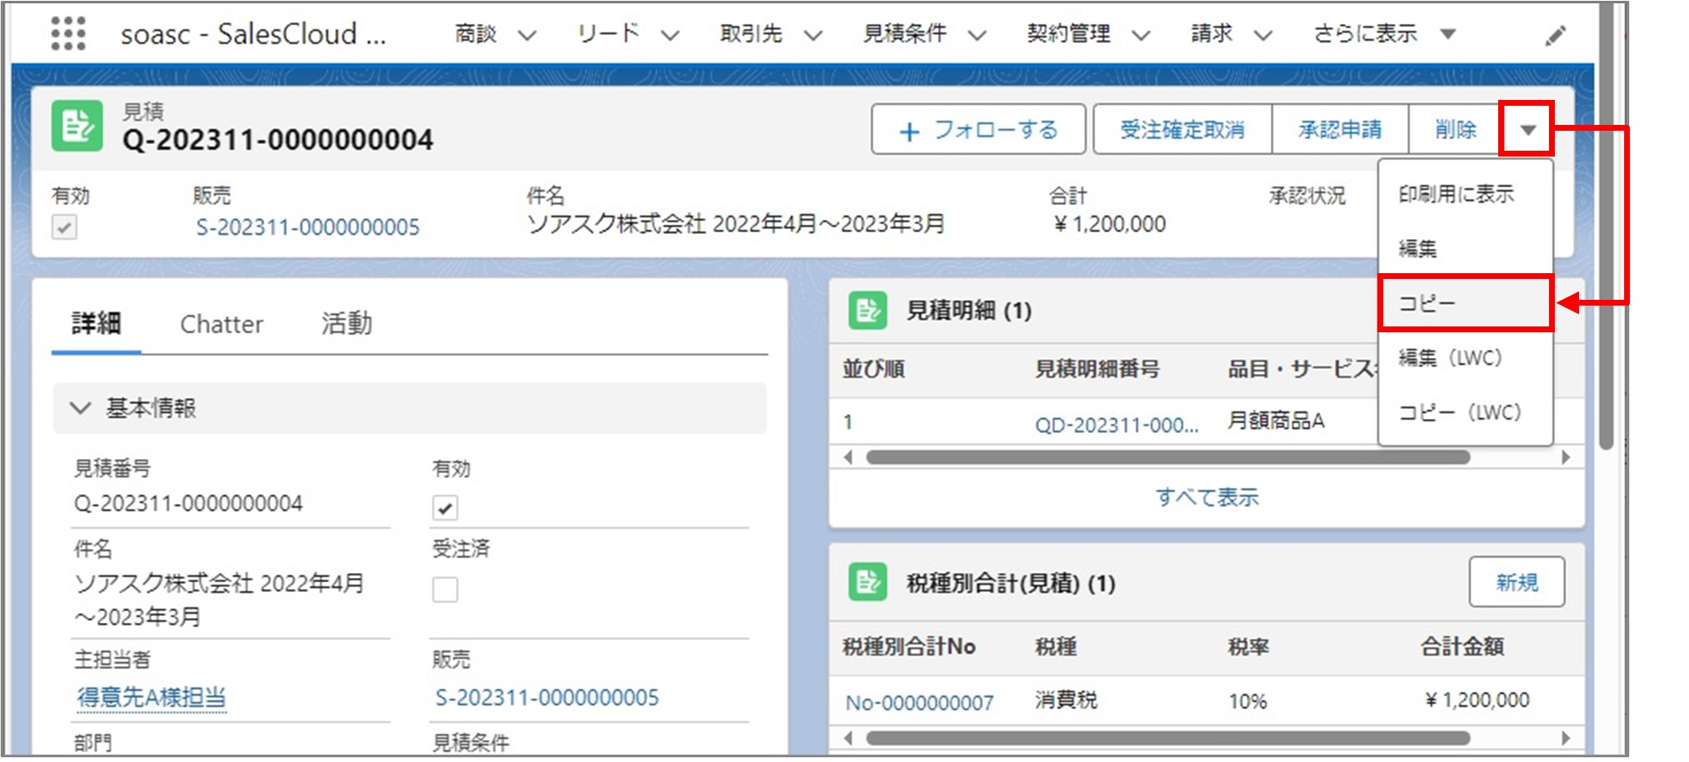1689x762 pixels.
Task: Open the 商談 navigation tab
Action: coord(476,34)
